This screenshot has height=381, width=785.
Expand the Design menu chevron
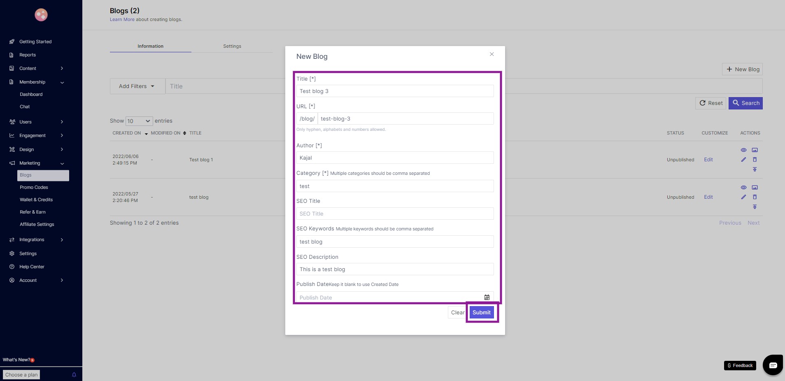click(x=62, y=149)
